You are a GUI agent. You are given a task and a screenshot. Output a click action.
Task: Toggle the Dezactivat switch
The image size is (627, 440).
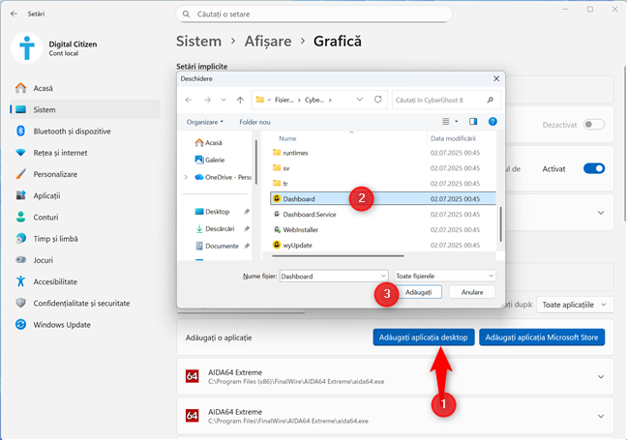coord(594,125)
